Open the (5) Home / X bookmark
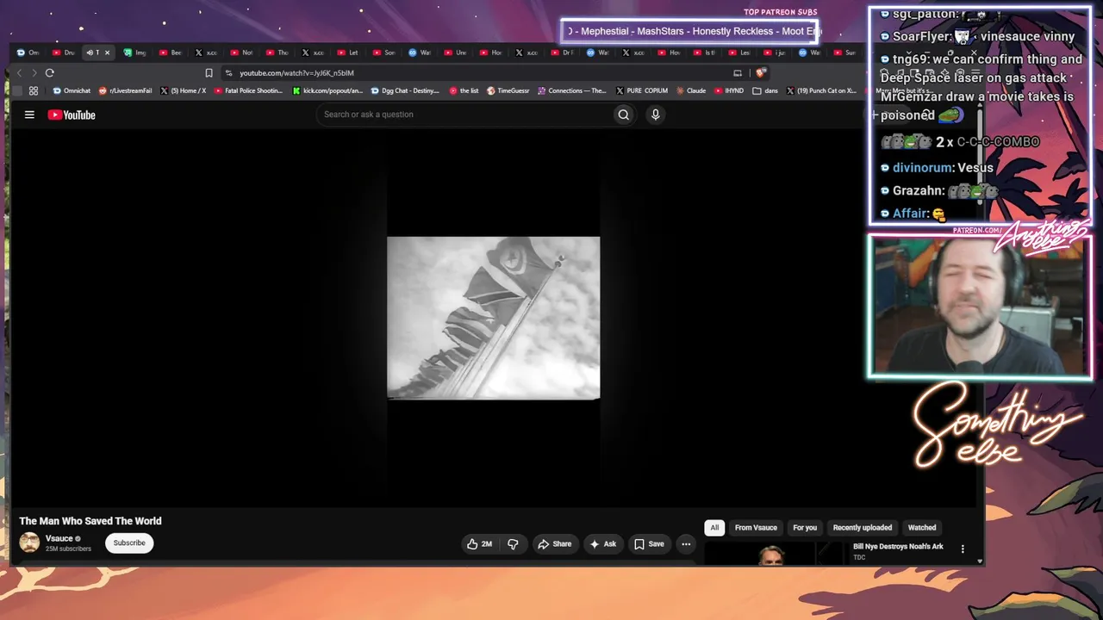The image size is (1103, 620). 184,90
